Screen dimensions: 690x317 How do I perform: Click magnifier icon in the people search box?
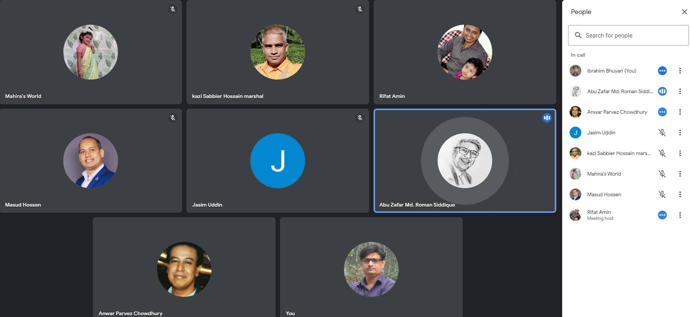coord(578,35)
